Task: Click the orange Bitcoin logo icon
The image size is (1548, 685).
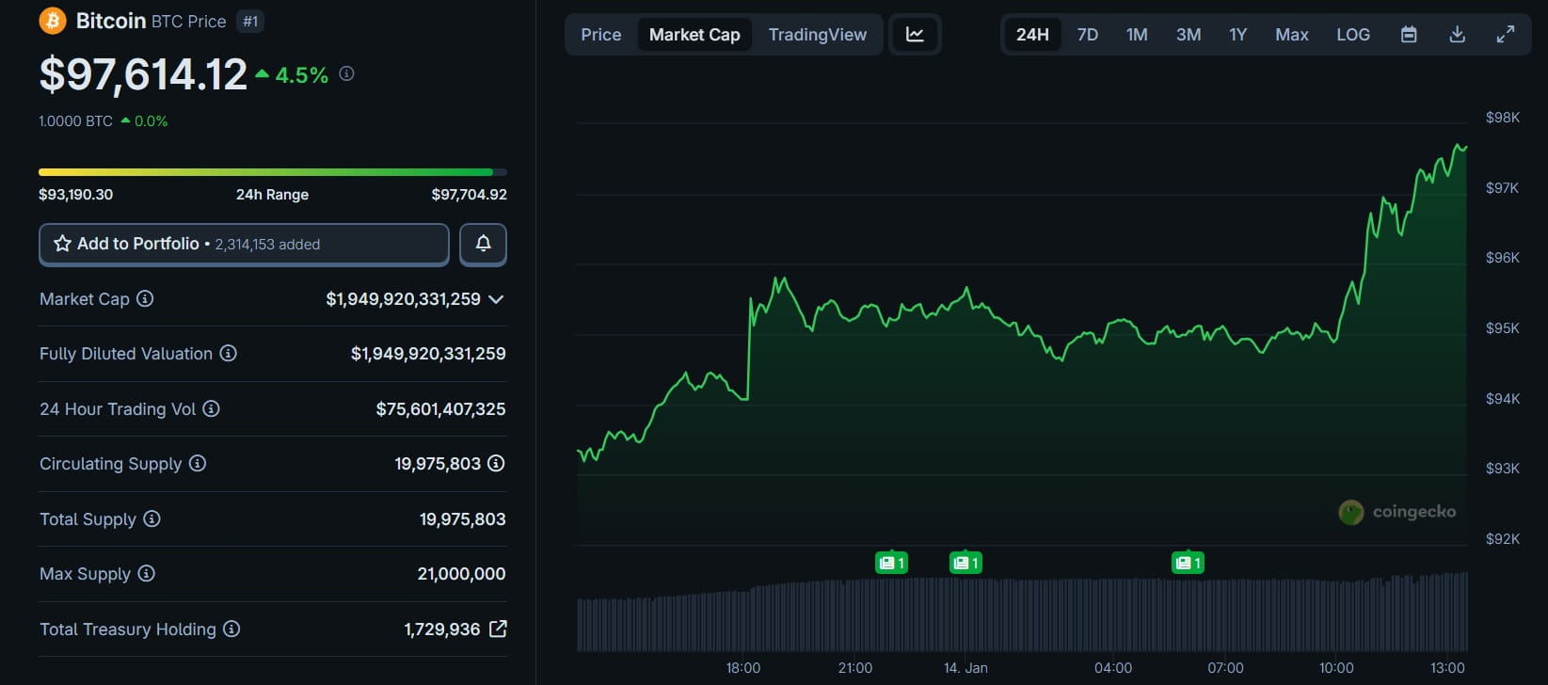Action: (x=53, y=21)
